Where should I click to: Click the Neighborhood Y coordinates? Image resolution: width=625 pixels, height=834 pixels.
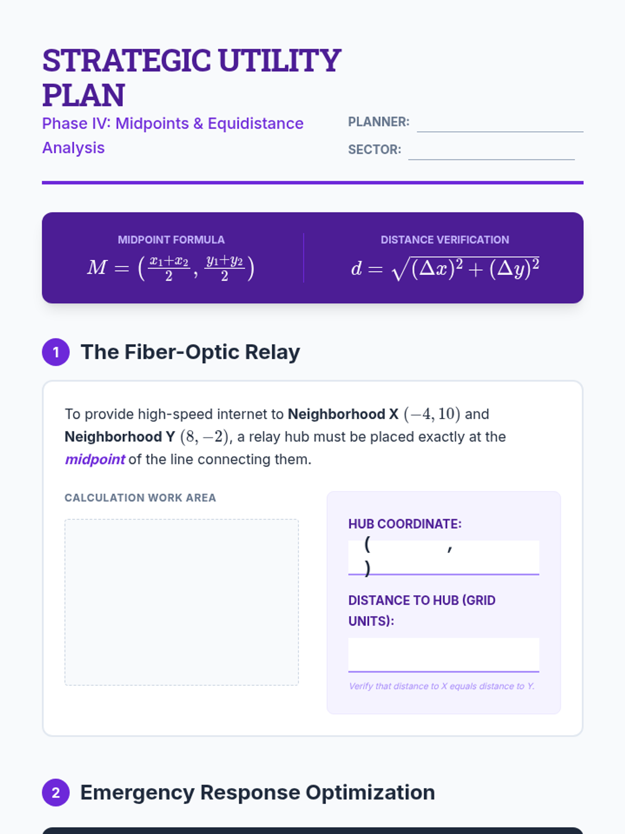click(205, 437)
